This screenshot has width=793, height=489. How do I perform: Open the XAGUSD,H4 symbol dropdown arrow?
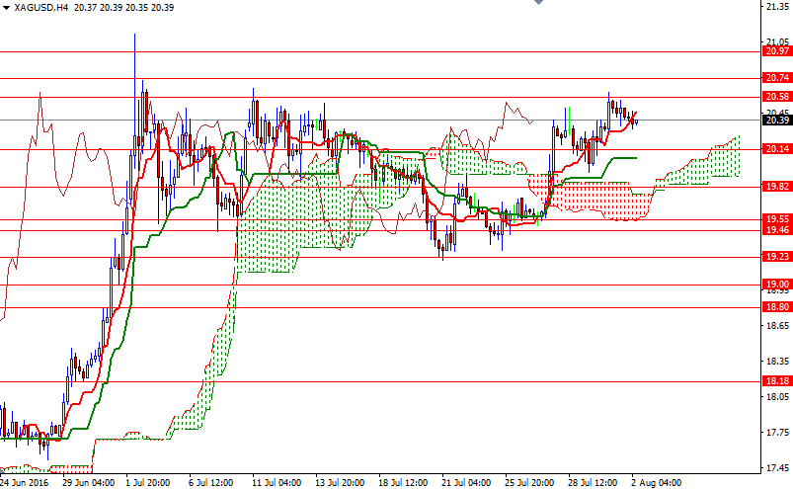pyautogui.click(x=7, y=8)
